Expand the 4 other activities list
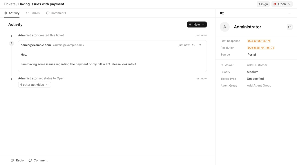The height and width of the screenshot is (165, 297). (34, 85)
